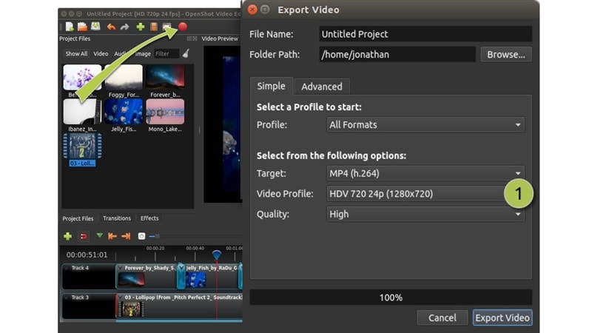The height and width of the screenshot is (333, 592).
Task: Open the Profile All Formats dropdown
Action: pyautogui.click(x=425, y=124)
